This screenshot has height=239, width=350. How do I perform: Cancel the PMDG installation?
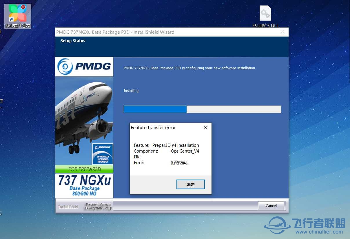tap(271, 206)
